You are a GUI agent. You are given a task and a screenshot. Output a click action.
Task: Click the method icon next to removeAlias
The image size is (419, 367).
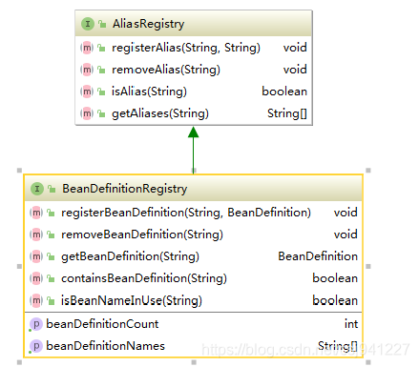click(x=87, y=70)
